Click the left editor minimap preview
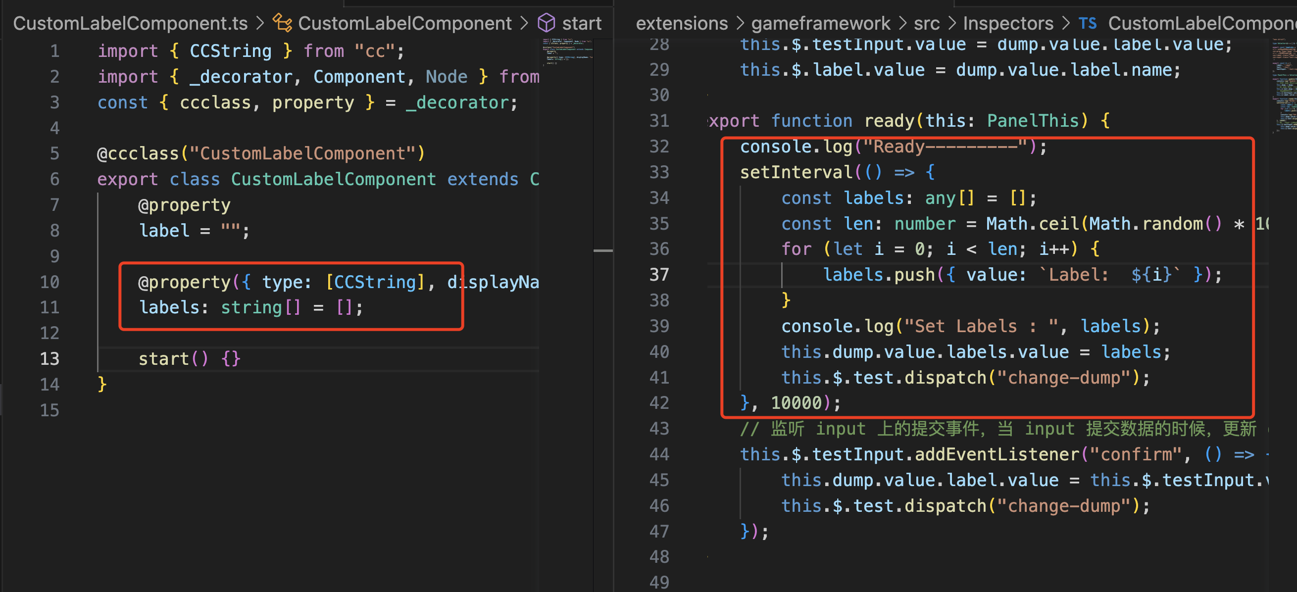1297x592 pixels. 567,51
